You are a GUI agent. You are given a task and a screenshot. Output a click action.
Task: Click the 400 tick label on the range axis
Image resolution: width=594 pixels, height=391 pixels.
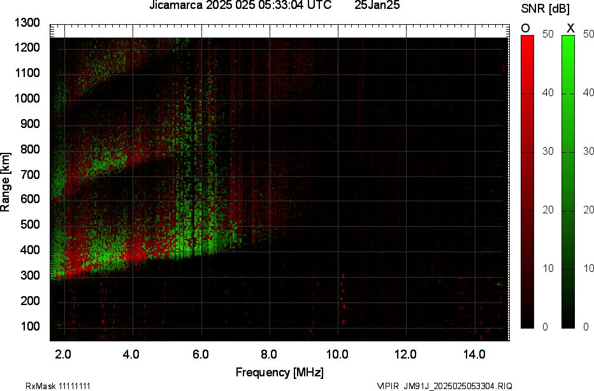point(30,250)
